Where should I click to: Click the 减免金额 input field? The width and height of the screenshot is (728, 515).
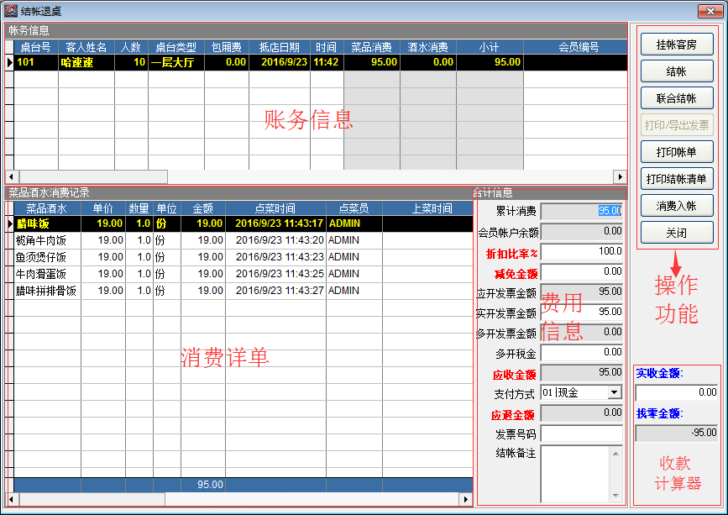tap(581, 272)
